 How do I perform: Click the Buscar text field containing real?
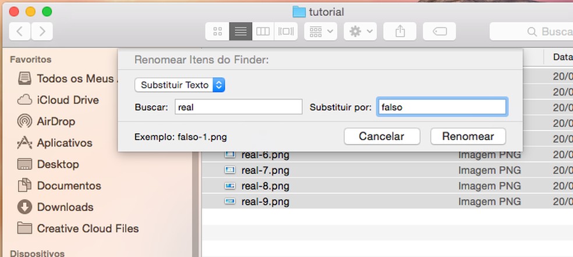click(x=238, y=107)
